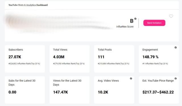
Task: Click the InflueNex Score label
Action: pyautogui.click(x=125, y=27)
